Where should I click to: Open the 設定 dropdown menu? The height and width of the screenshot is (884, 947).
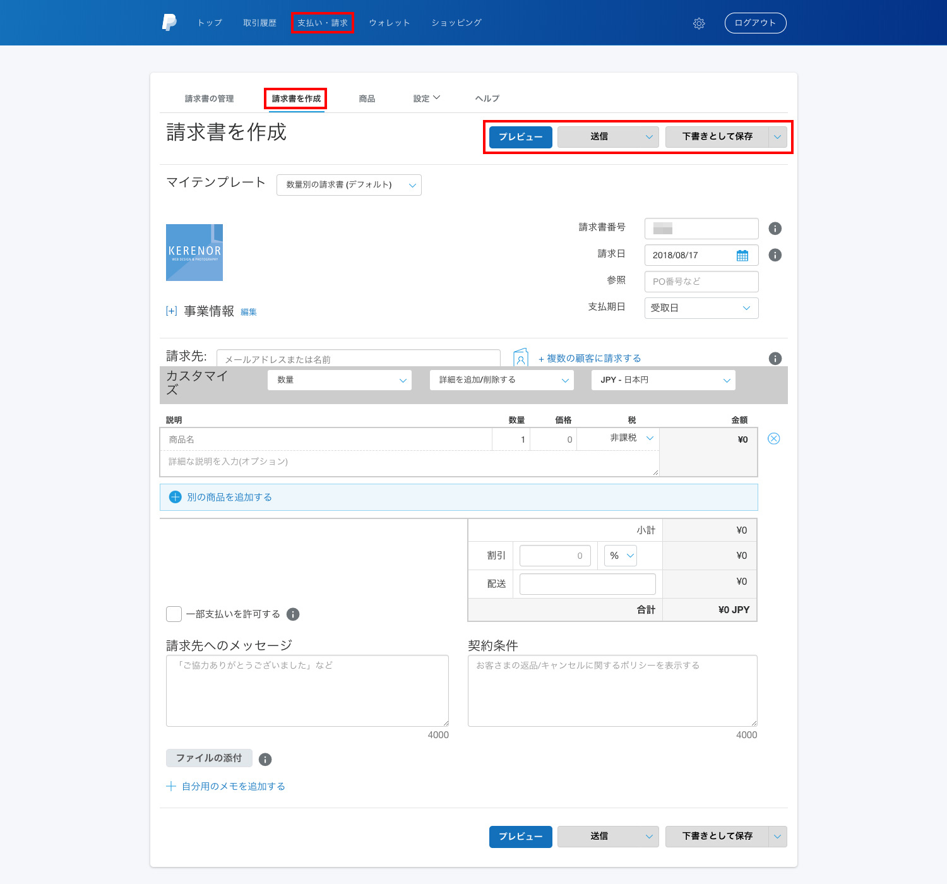[427, 99]
